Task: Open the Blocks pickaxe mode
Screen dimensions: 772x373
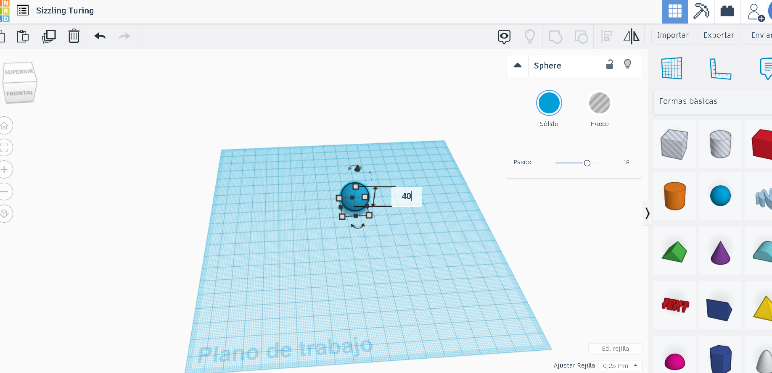Action: 701,11
